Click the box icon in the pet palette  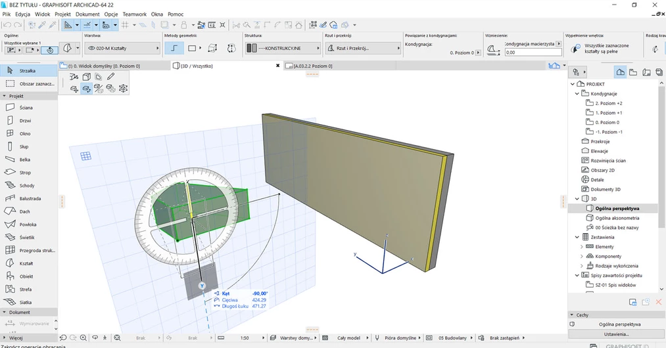(86, 77)
